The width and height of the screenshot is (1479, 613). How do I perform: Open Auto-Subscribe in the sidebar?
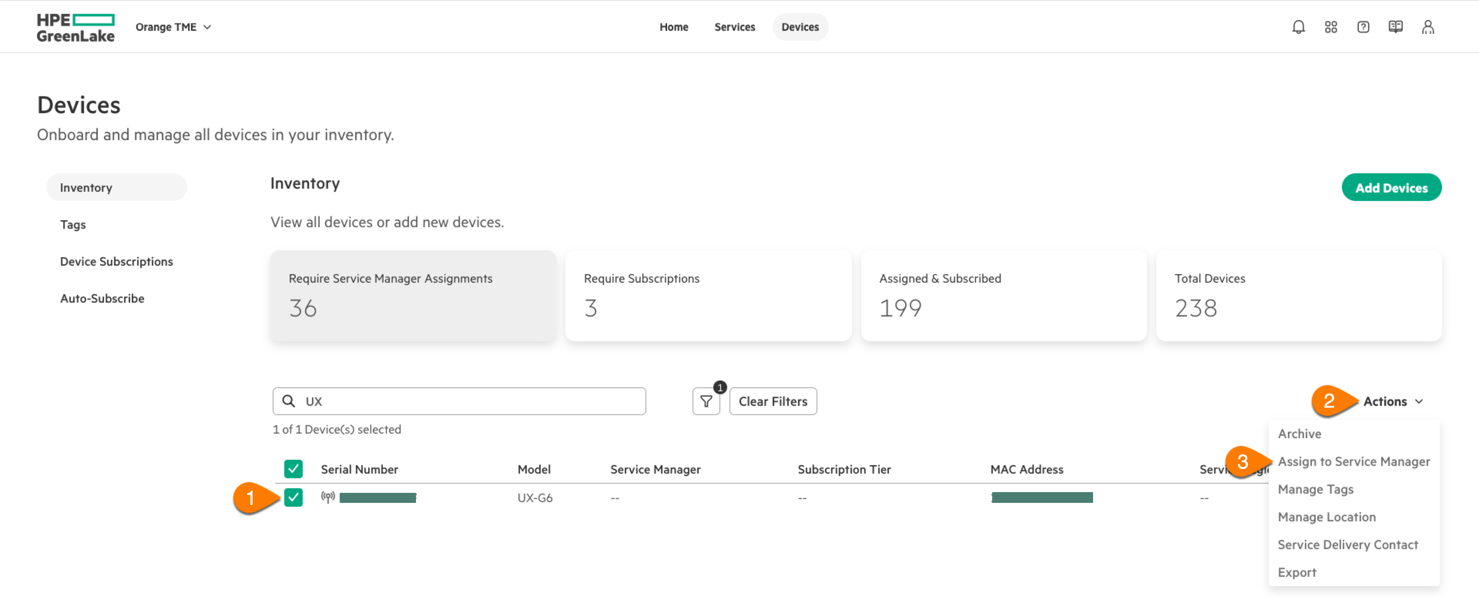coord(102,298)
